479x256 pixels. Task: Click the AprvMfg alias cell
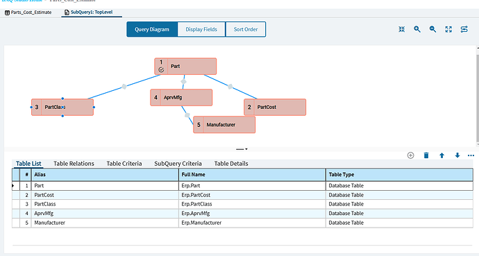[105, 213]
